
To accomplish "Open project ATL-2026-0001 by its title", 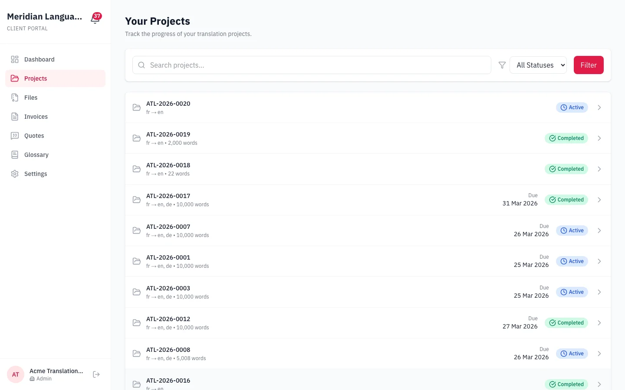I will pos(168,257).
